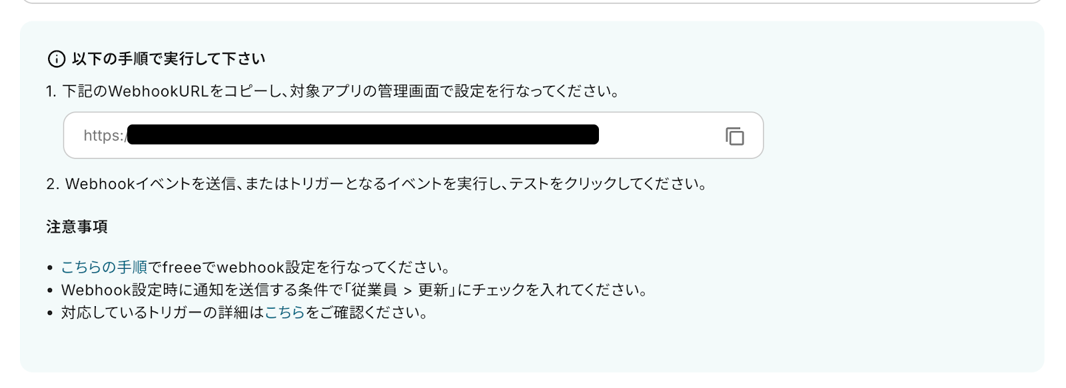Click the 以下の手順で実行して下さい title
The image size is (1066, 388).
(167, 59)
